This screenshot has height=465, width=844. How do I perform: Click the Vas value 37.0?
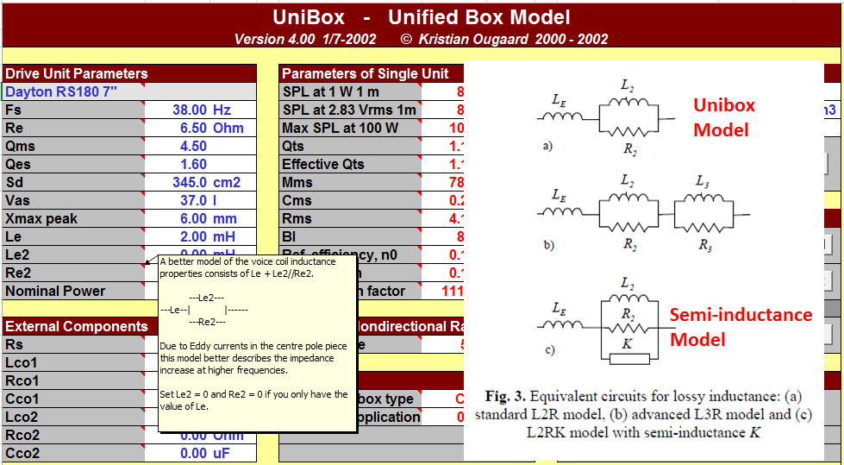(194, 200)
